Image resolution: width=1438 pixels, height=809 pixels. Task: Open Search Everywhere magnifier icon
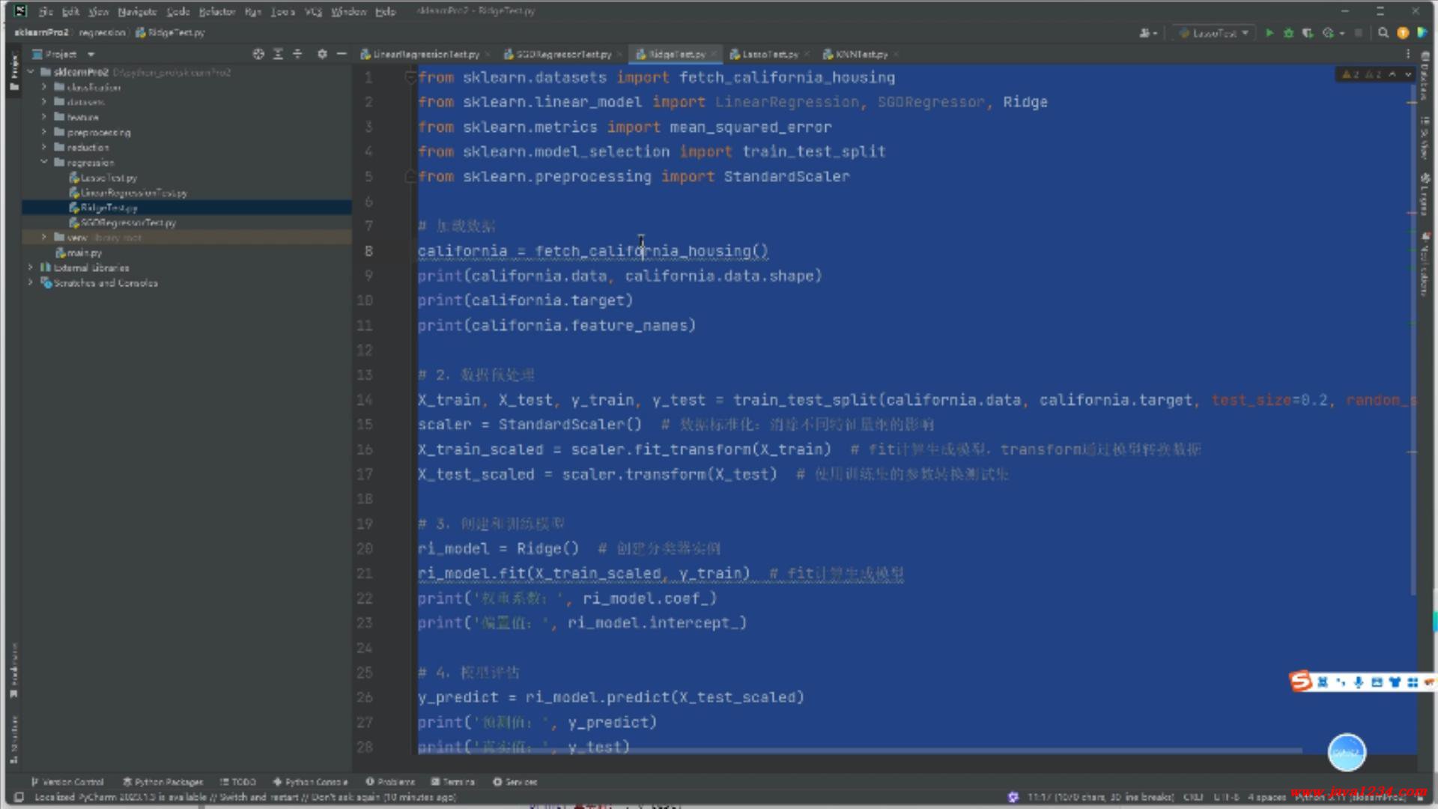1383,33
